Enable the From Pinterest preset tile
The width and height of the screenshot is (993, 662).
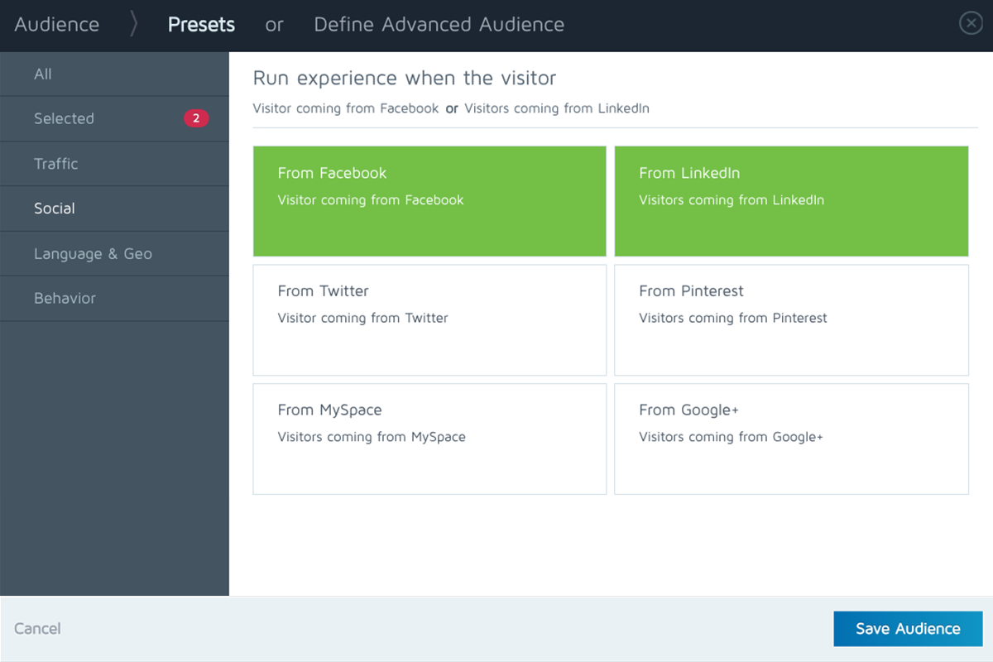791,320
